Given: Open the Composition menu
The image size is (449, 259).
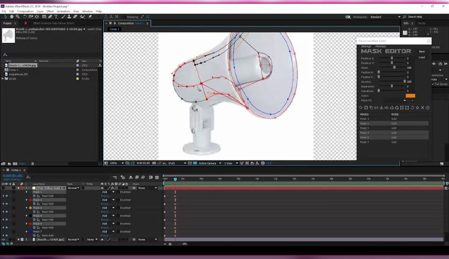Looking at the screenshot, I should coord(25,11).
